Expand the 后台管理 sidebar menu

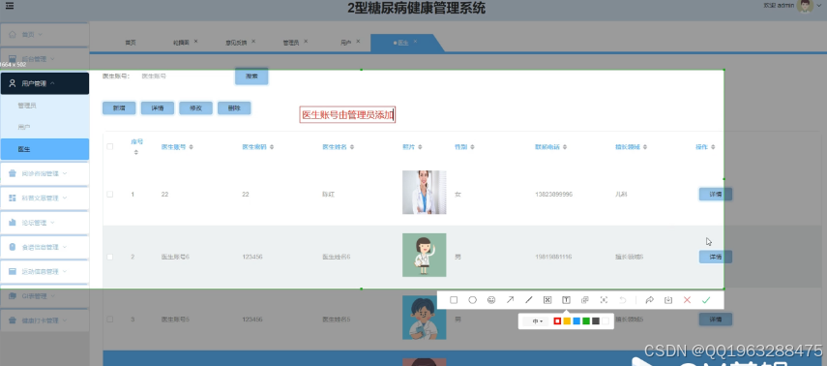point(44,59)
